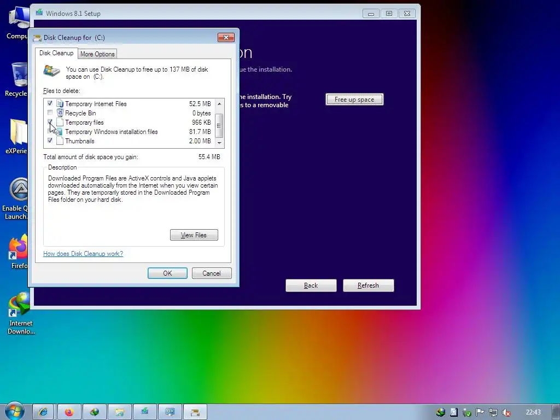Cancel the Disk Cleanup dialog
The height and width of the screenshot is (420, 560).
coord(212,273)
